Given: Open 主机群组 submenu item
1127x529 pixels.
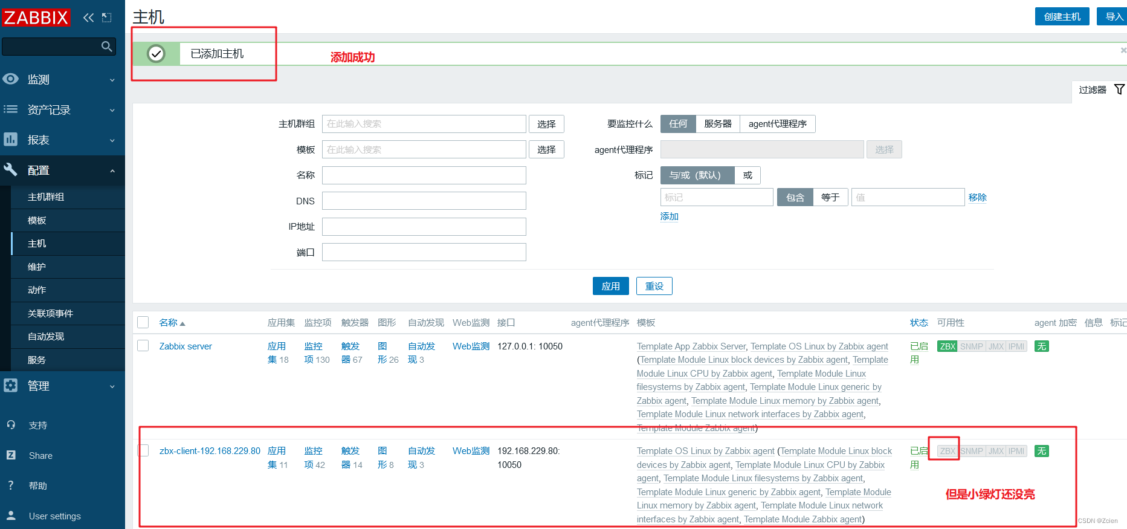Looking at the screenshot, I should (68, 197).
